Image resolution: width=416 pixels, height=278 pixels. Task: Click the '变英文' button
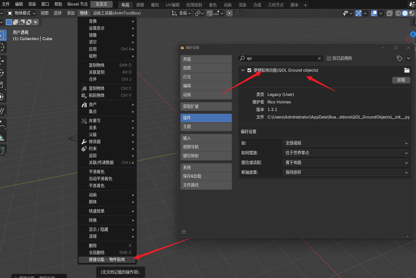click(x=101, y=4)
